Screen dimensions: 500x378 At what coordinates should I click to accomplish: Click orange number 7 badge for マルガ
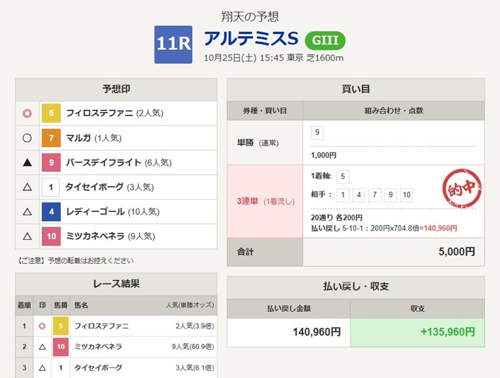click(51, 138)
